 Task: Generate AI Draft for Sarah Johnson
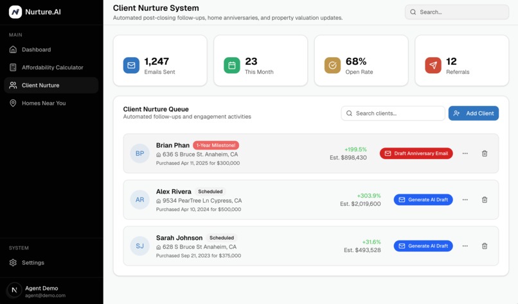423,246
